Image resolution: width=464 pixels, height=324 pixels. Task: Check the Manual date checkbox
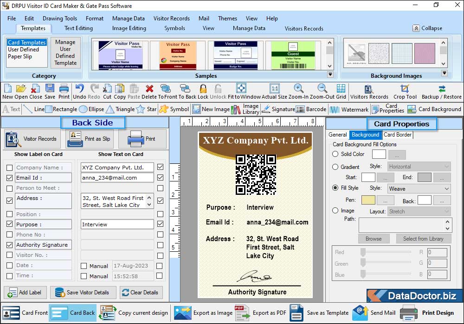[84, 266]
